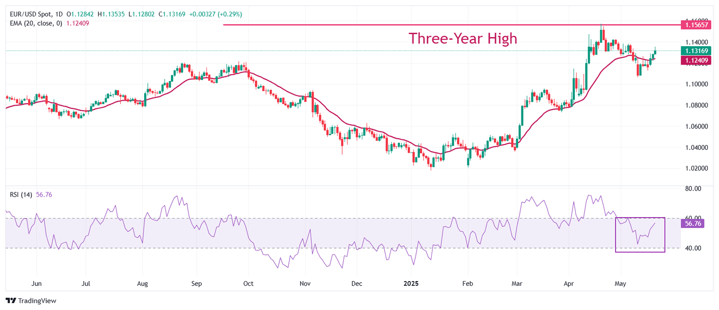Select the 1.15657 horizontal line price tag
Screen dimensions: 719x310
[x=697, y=24]
